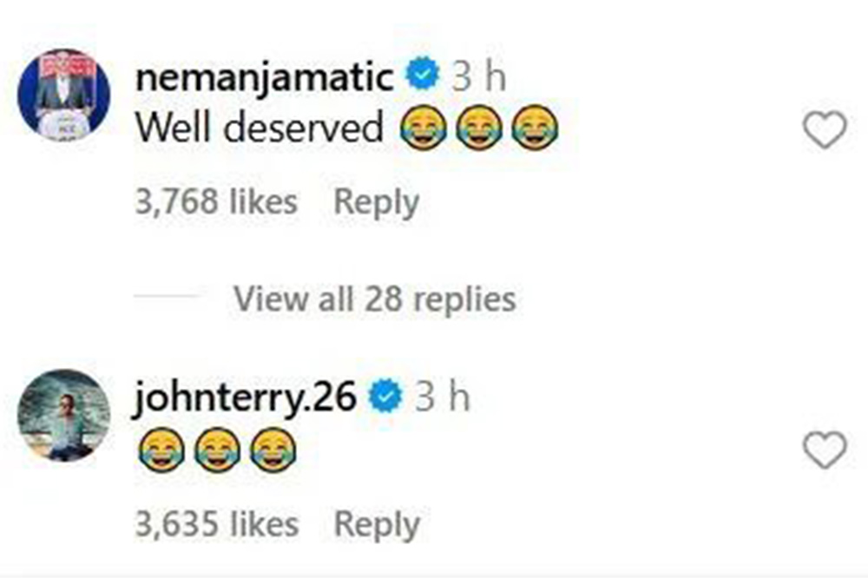868x578 pixels.
Task: Click the verified badge next to johnterry.26
Action: [x=385, y=397]
